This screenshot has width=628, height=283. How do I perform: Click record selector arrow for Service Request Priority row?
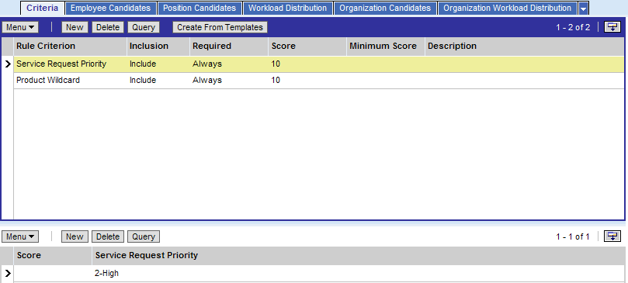(x=8, y=64)
